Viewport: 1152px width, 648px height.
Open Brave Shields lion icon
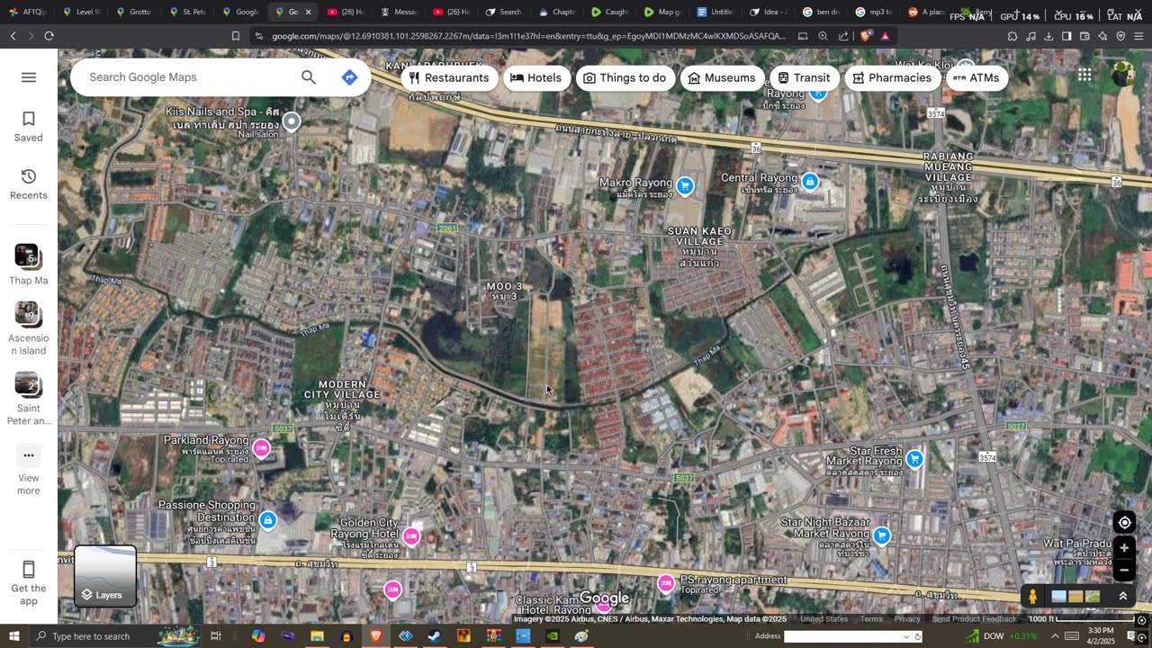(866, 36)
